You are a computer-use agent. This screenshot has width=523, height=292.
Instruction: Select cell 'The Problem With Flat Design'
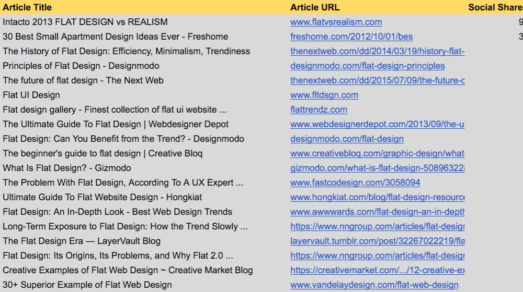123,183
